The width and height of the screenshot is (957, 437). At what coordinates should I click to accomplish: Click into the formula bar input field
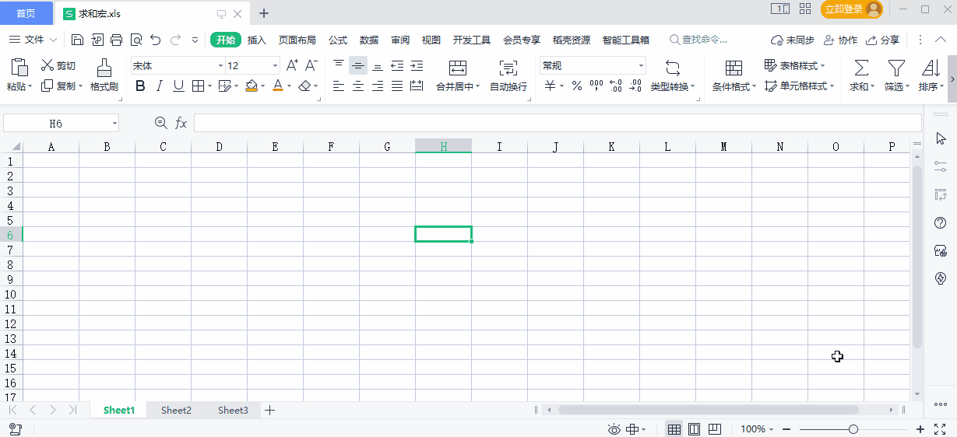556,123
